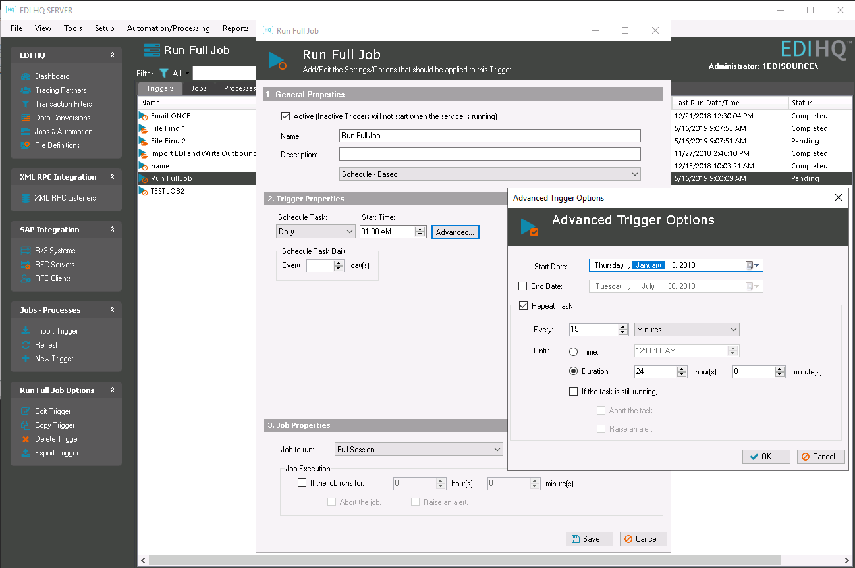Open the Job to run dropdown

(418, 450)
